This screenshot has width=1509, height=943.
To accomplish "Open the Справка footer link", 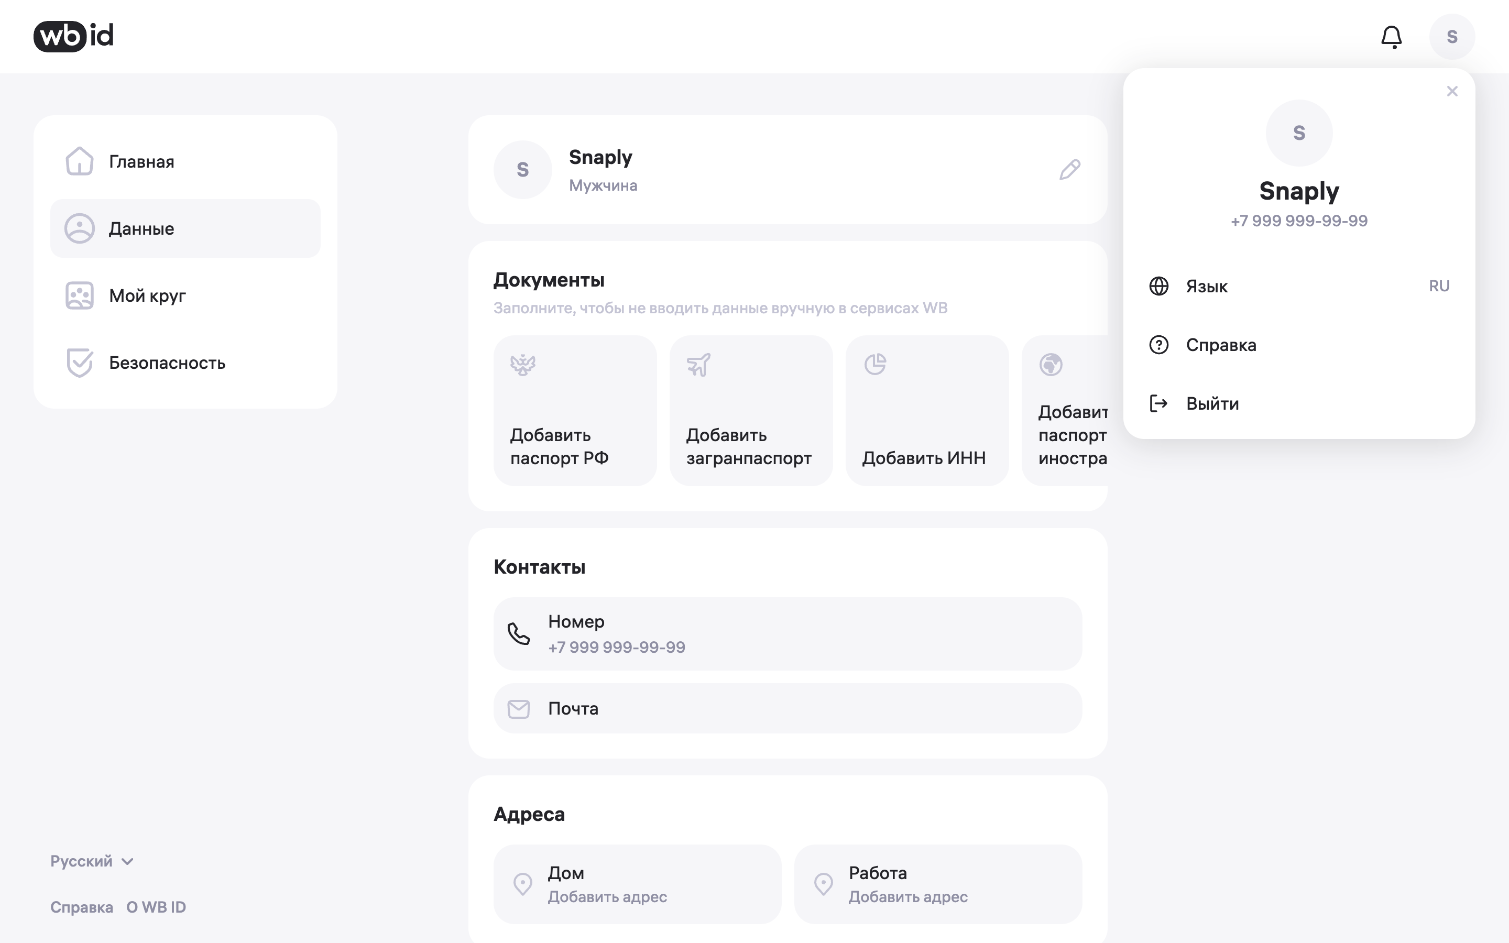I will click(x=82, y=907).
